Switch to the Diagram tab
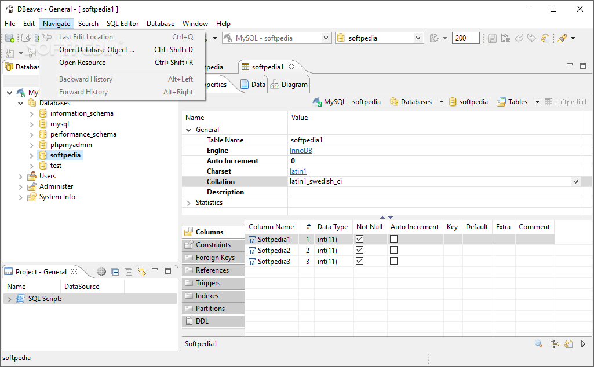This screenshot has height=367, width=594. tap(289, 85)
